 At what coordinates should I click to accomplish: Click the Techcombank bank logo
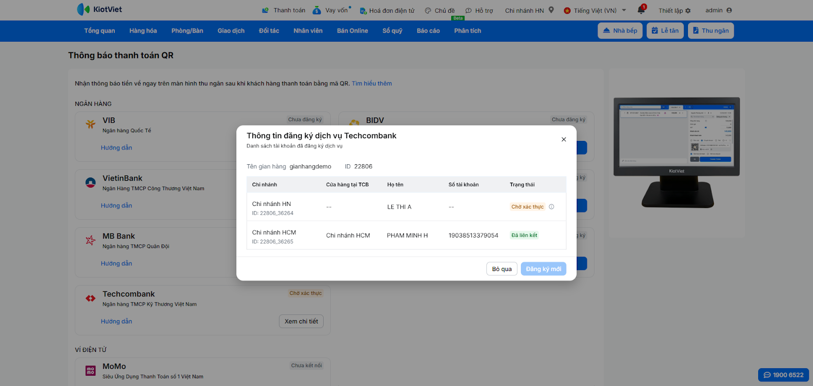click(x=90, y=299)
